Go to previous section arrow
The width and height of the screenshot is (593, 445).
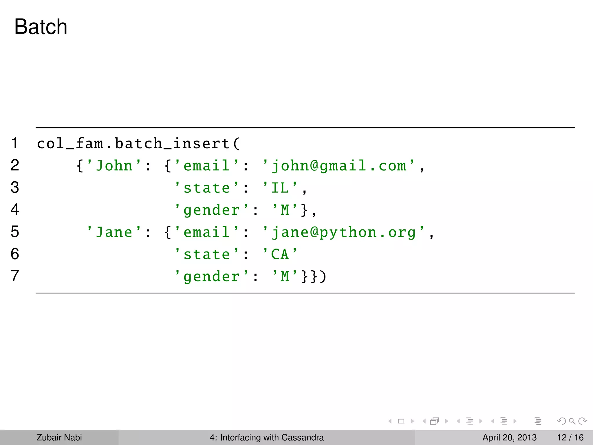(492, 421)
